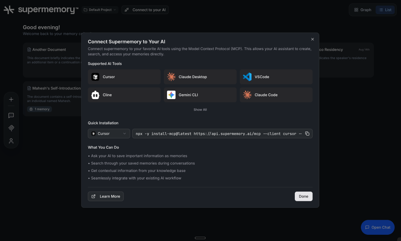Pick the Gemini CLI tool
Viewport: 401px width, 241px height.
200,95
